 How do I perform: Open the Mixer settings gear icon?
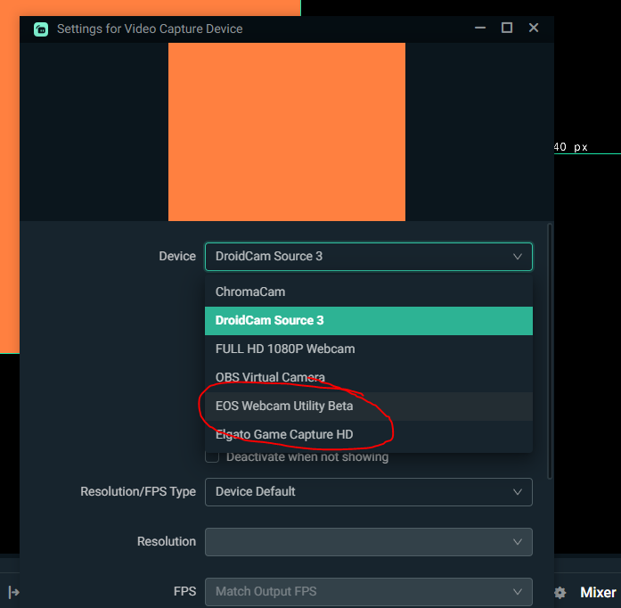coord(560,593)
